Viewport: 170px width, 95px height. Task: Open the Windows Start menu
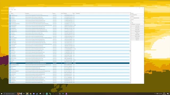tap(2, 94)
